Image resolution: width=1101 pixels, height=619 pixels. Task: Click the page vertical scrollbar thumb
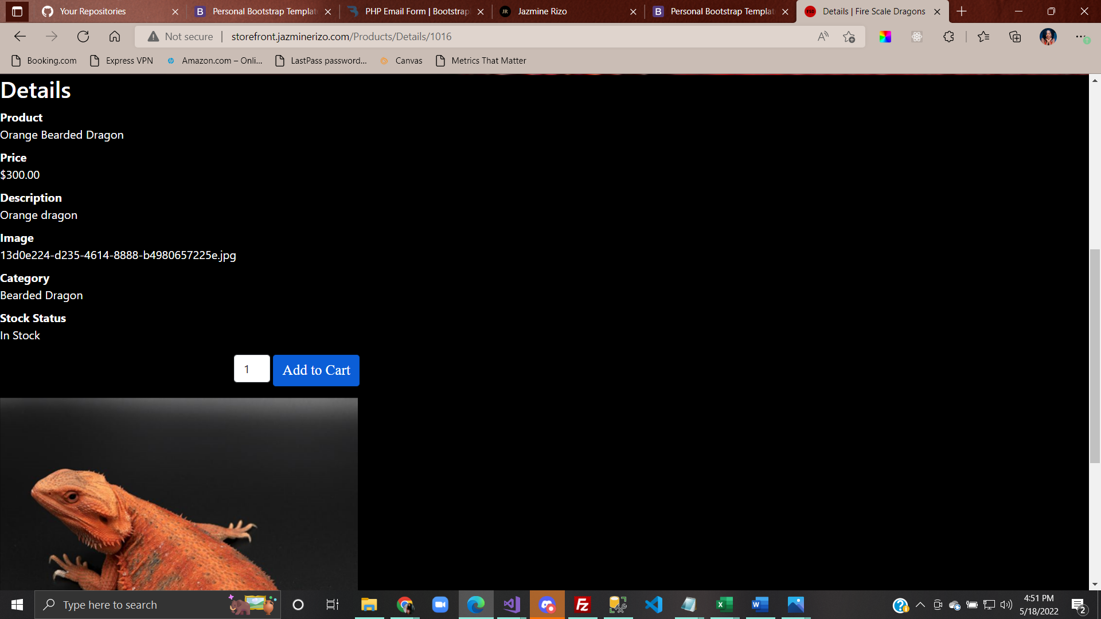pos(1095,355)
